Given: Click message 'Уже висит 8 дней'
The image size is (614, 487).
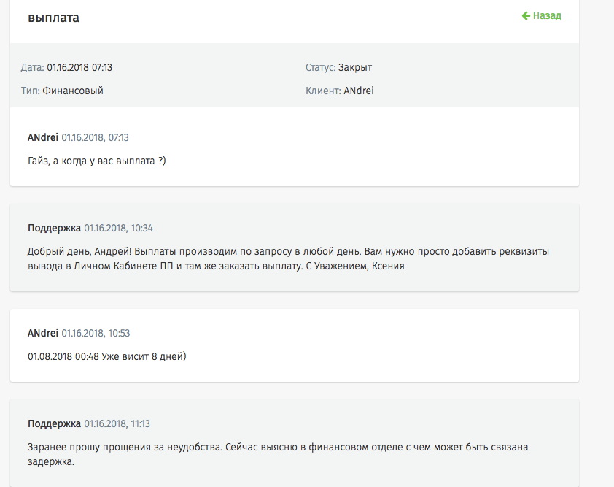Looking at the screenshot, I should (107, 356).
